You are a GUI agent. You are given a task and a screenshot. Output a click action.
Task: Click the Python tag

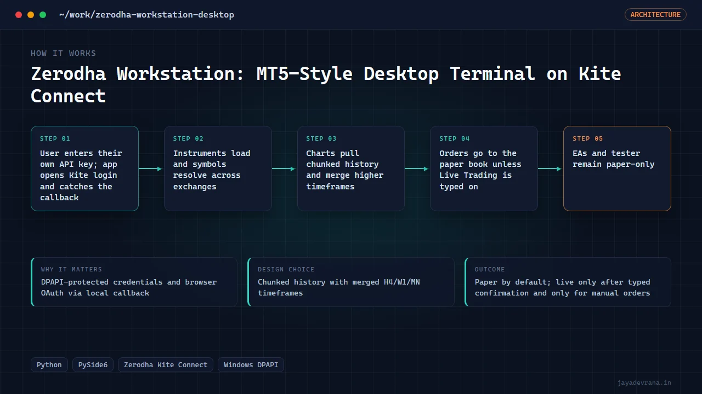click(49, 365)
